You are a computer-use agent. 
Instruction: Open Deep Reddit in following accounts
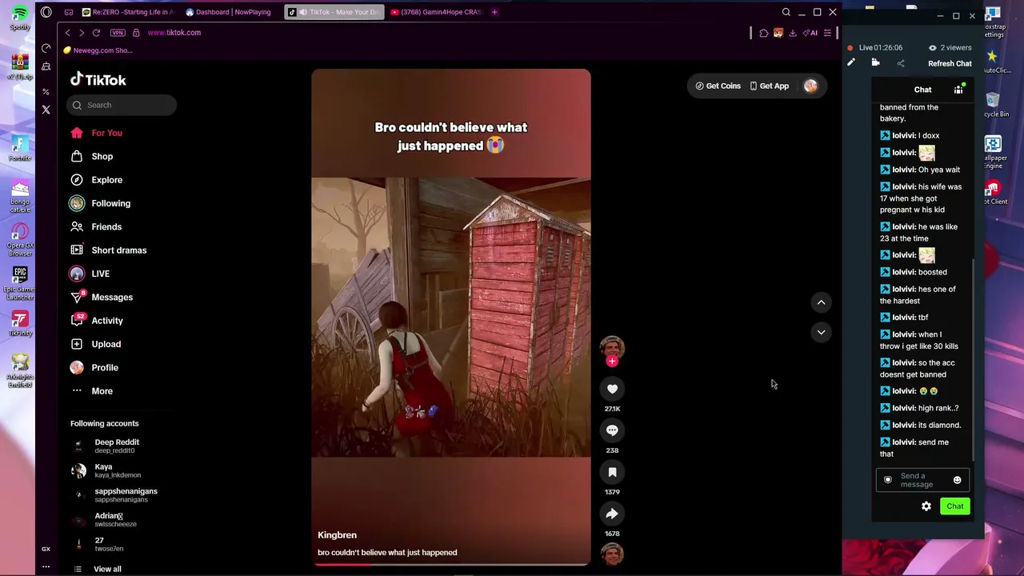coord(106,446)
